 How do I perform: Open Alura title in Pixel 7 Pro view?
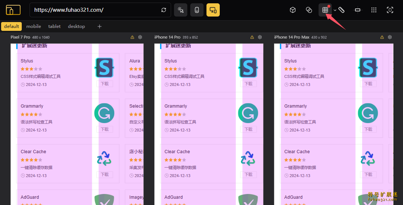click(x=135, y=61)
